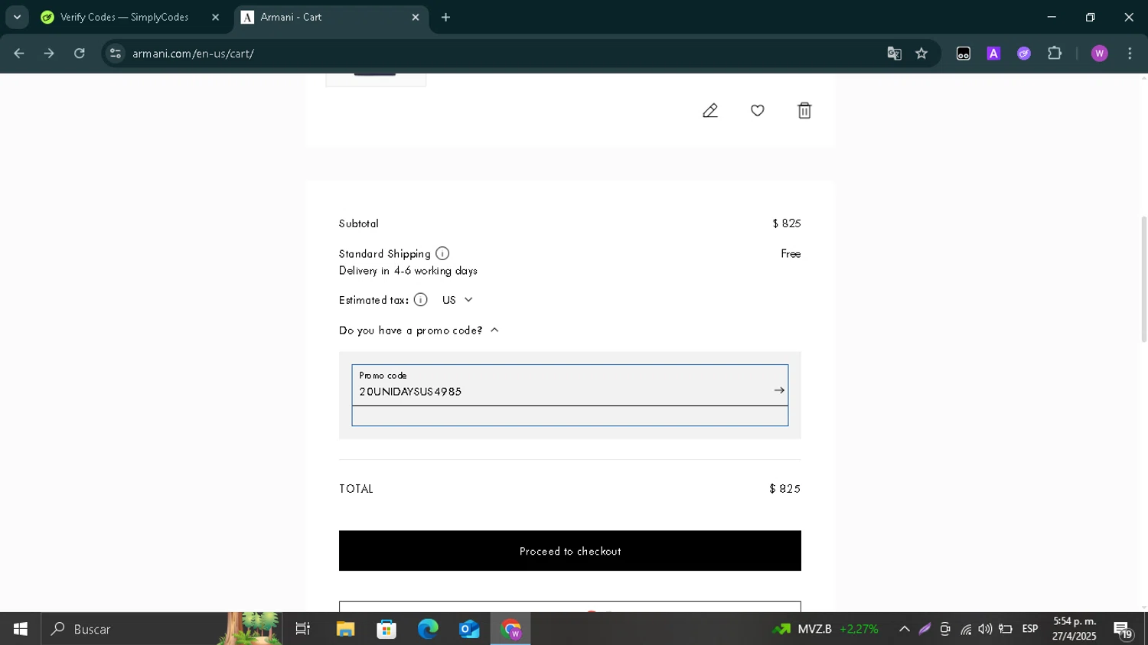The image size is (1148, 645).
Task: Open the network Wi-Fi settings
Action: 966,629
